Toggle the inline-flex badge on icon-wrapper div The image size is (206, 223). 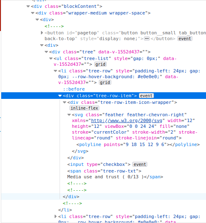[84, 108]
